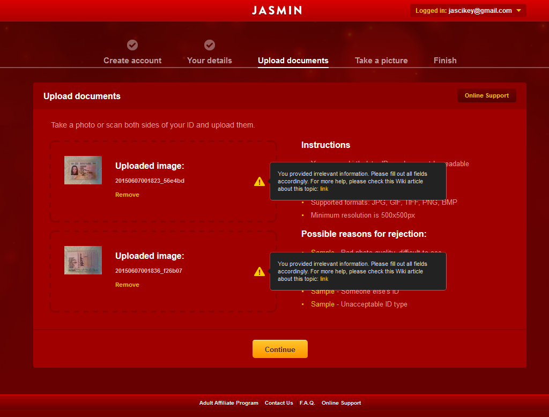This screenshot has width=549, height=417.
Task: Click warning icon beside second uploaded image
Action: [x=259, y=271]
